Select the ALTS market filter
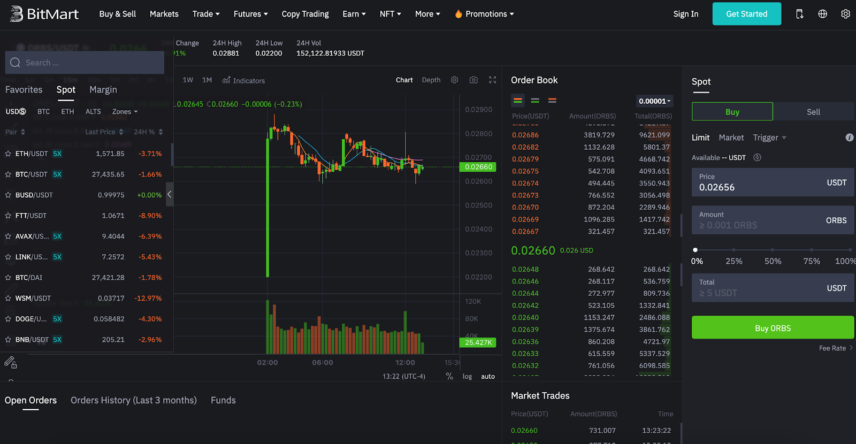 [93, 111]
